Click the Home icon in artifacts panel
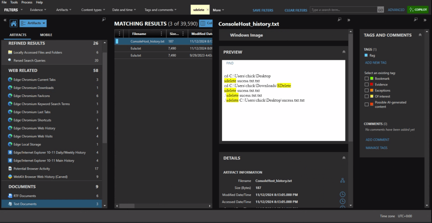 click(x=13, y=24)
